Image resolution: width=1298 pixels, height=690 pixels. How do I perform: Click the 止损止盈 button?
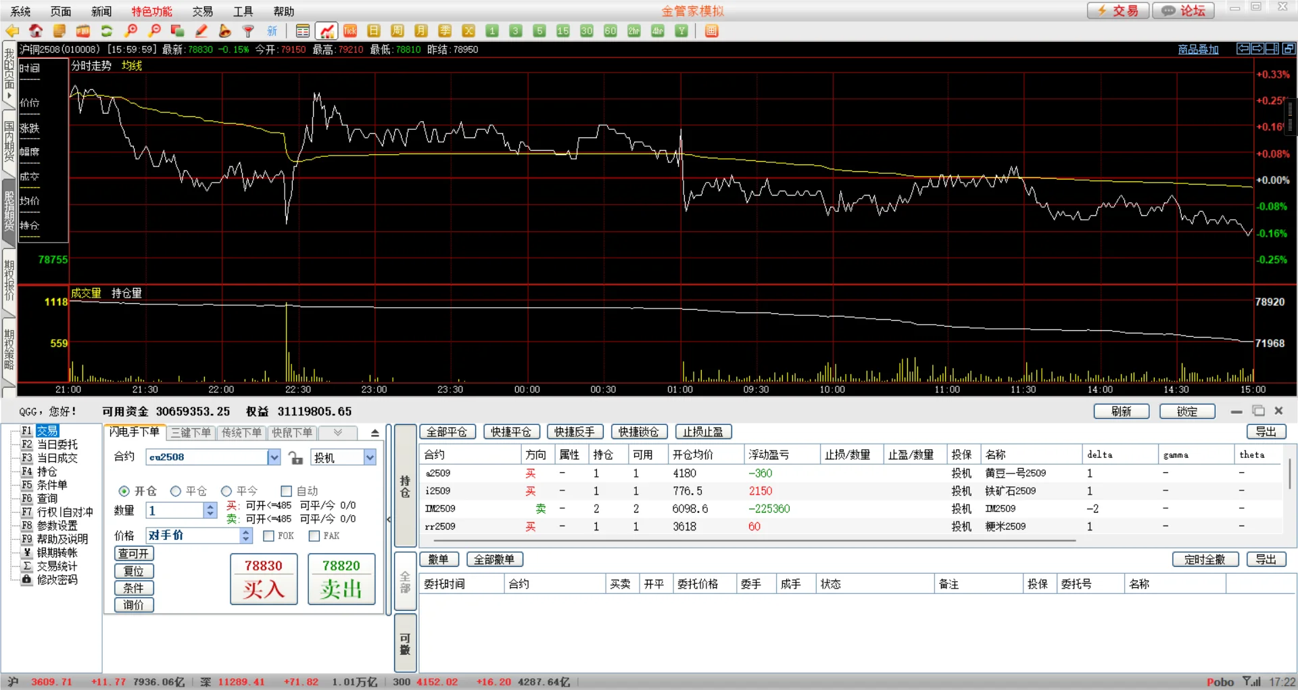(x=703, y=432)
